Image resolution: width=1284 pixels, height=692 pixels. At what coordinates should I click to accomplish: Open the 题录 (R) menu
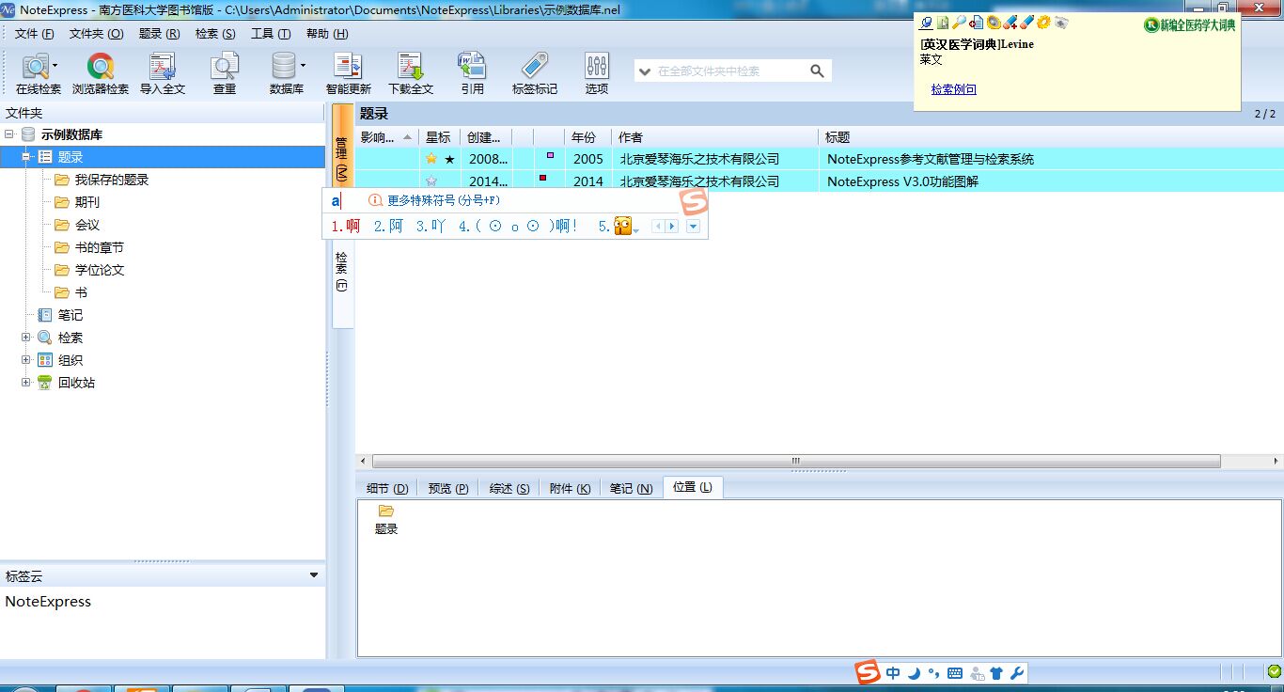[x=160, y=34]
